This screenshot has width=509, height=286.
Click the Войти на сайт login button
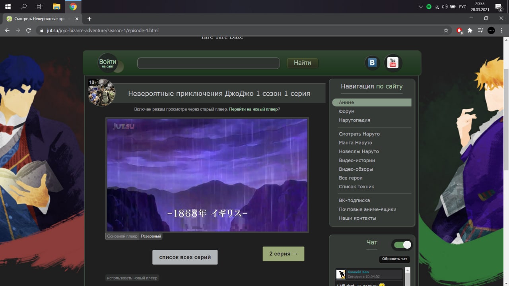[108, 63]
